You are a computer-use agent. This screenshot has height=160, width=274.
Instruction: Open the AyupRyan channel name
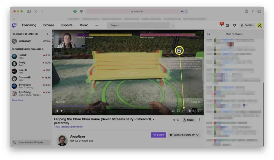click(x=78, y=136)
